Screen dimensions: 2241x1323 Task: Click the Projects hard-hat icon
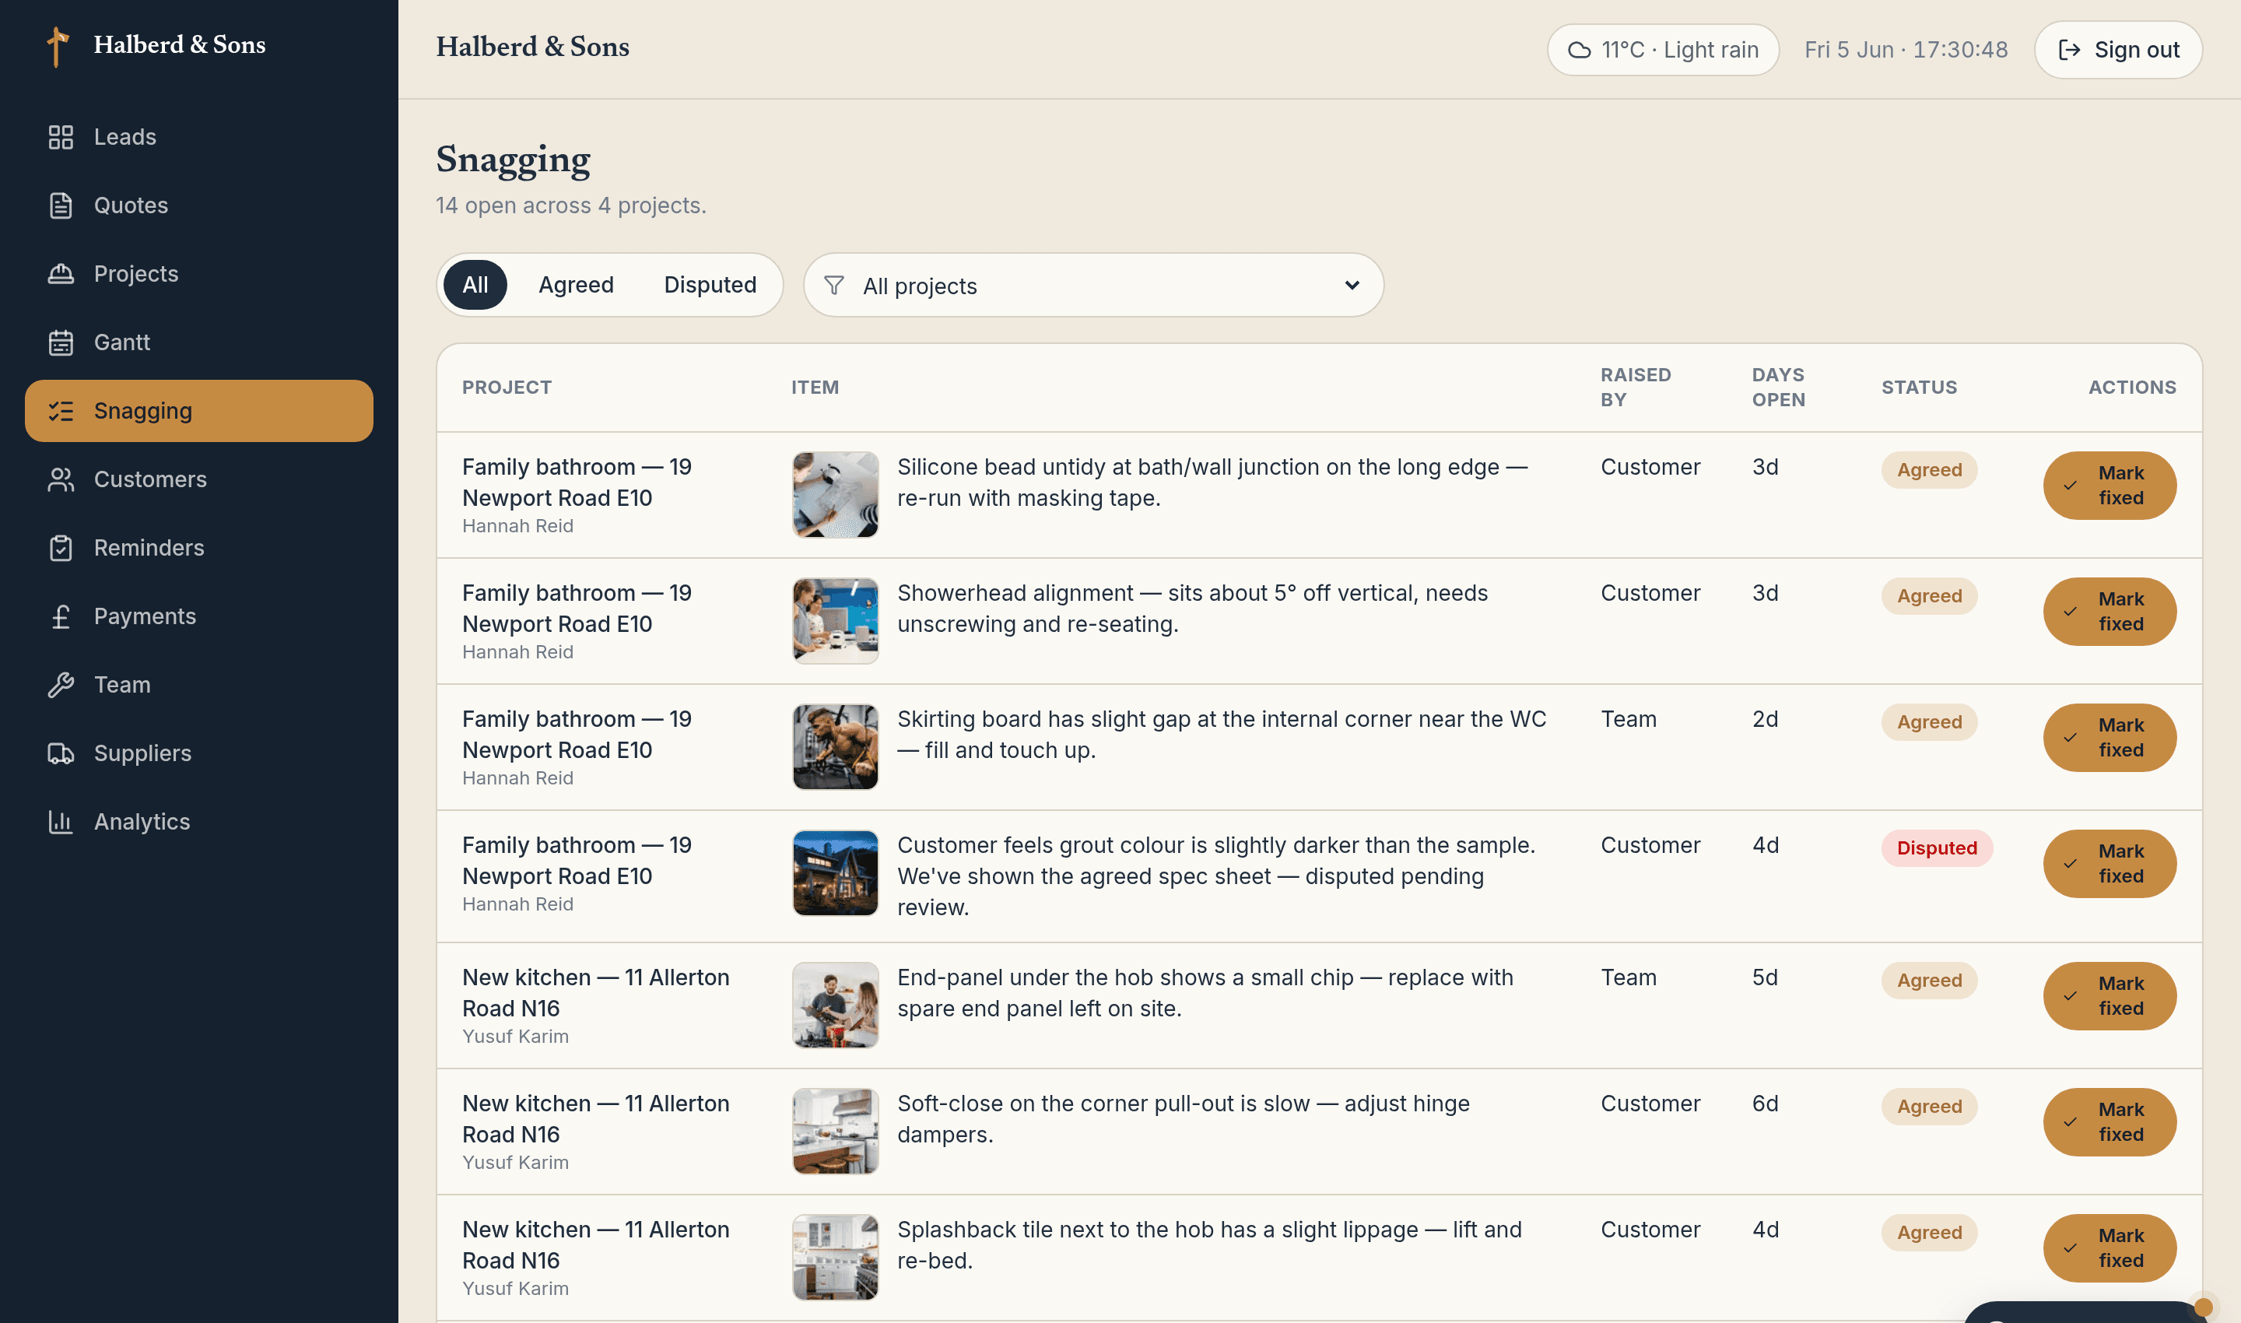click(x=61, y=274)
